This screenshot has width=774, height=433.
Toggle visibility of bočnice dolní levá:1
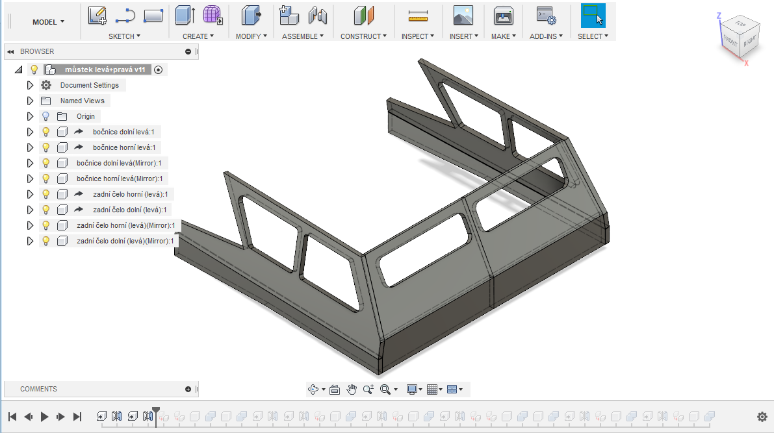45,132
